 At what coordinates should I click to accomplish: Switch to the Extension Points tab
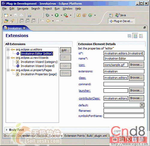coord(74,136)
